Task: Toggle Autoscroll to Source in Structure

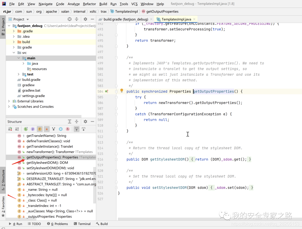Action: tap(76, 129)
